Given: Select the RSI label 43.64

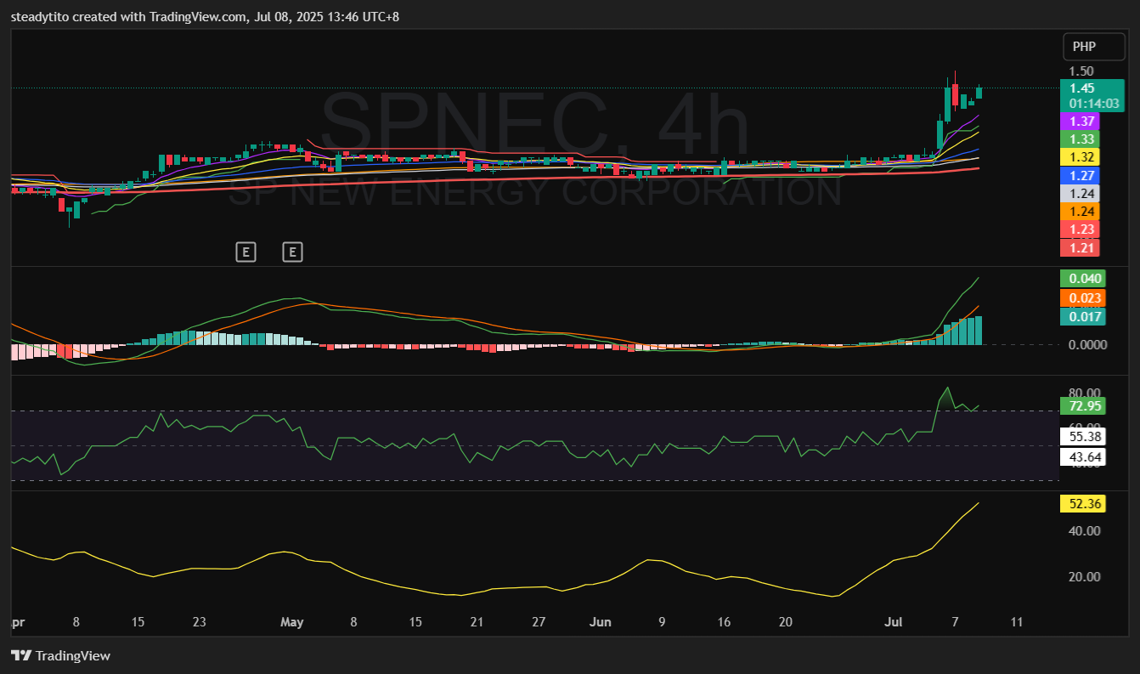Looking at the screenshot, I should click(1082, 457).
